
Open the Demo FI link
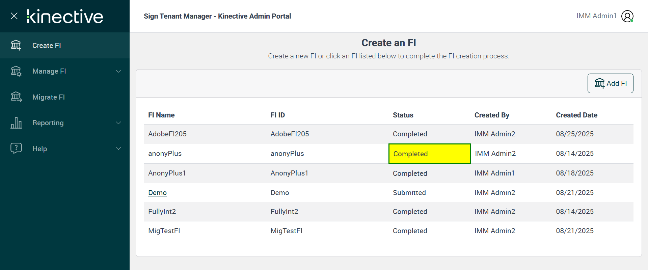(157, 193)
